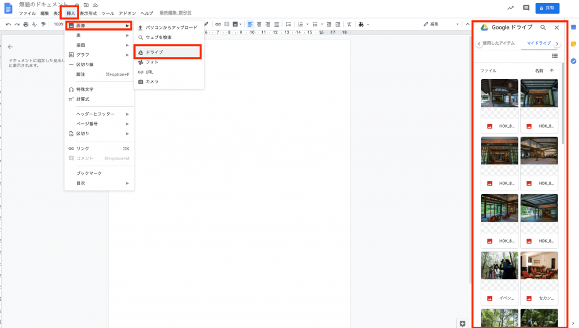Switch to 使用したアイテム tab

499,43
